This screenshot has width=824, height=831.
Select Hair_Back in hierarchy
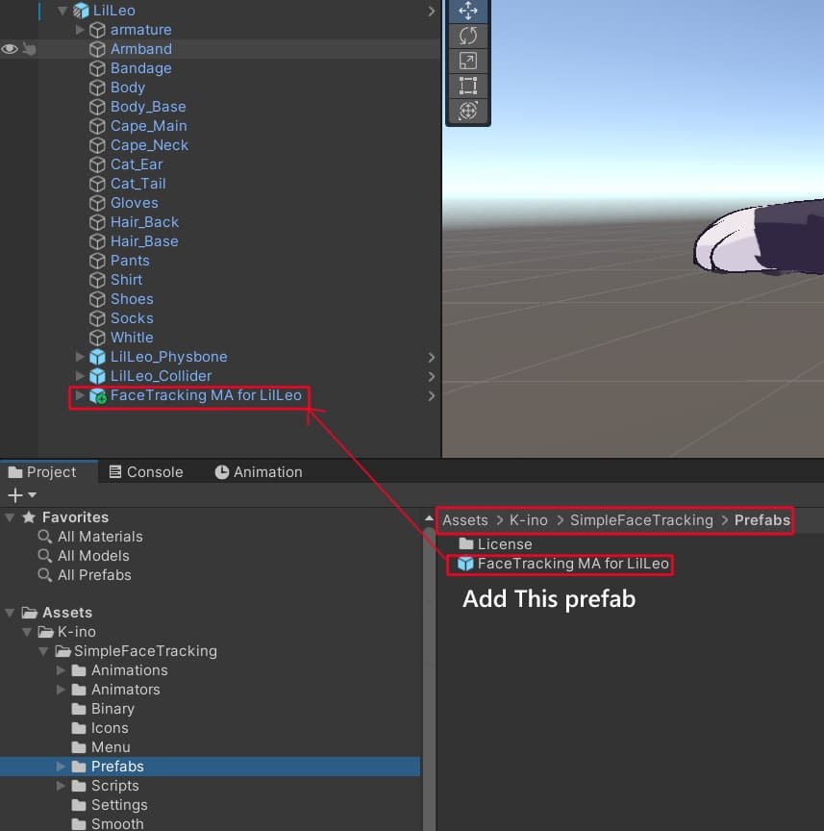coord(144,222)
